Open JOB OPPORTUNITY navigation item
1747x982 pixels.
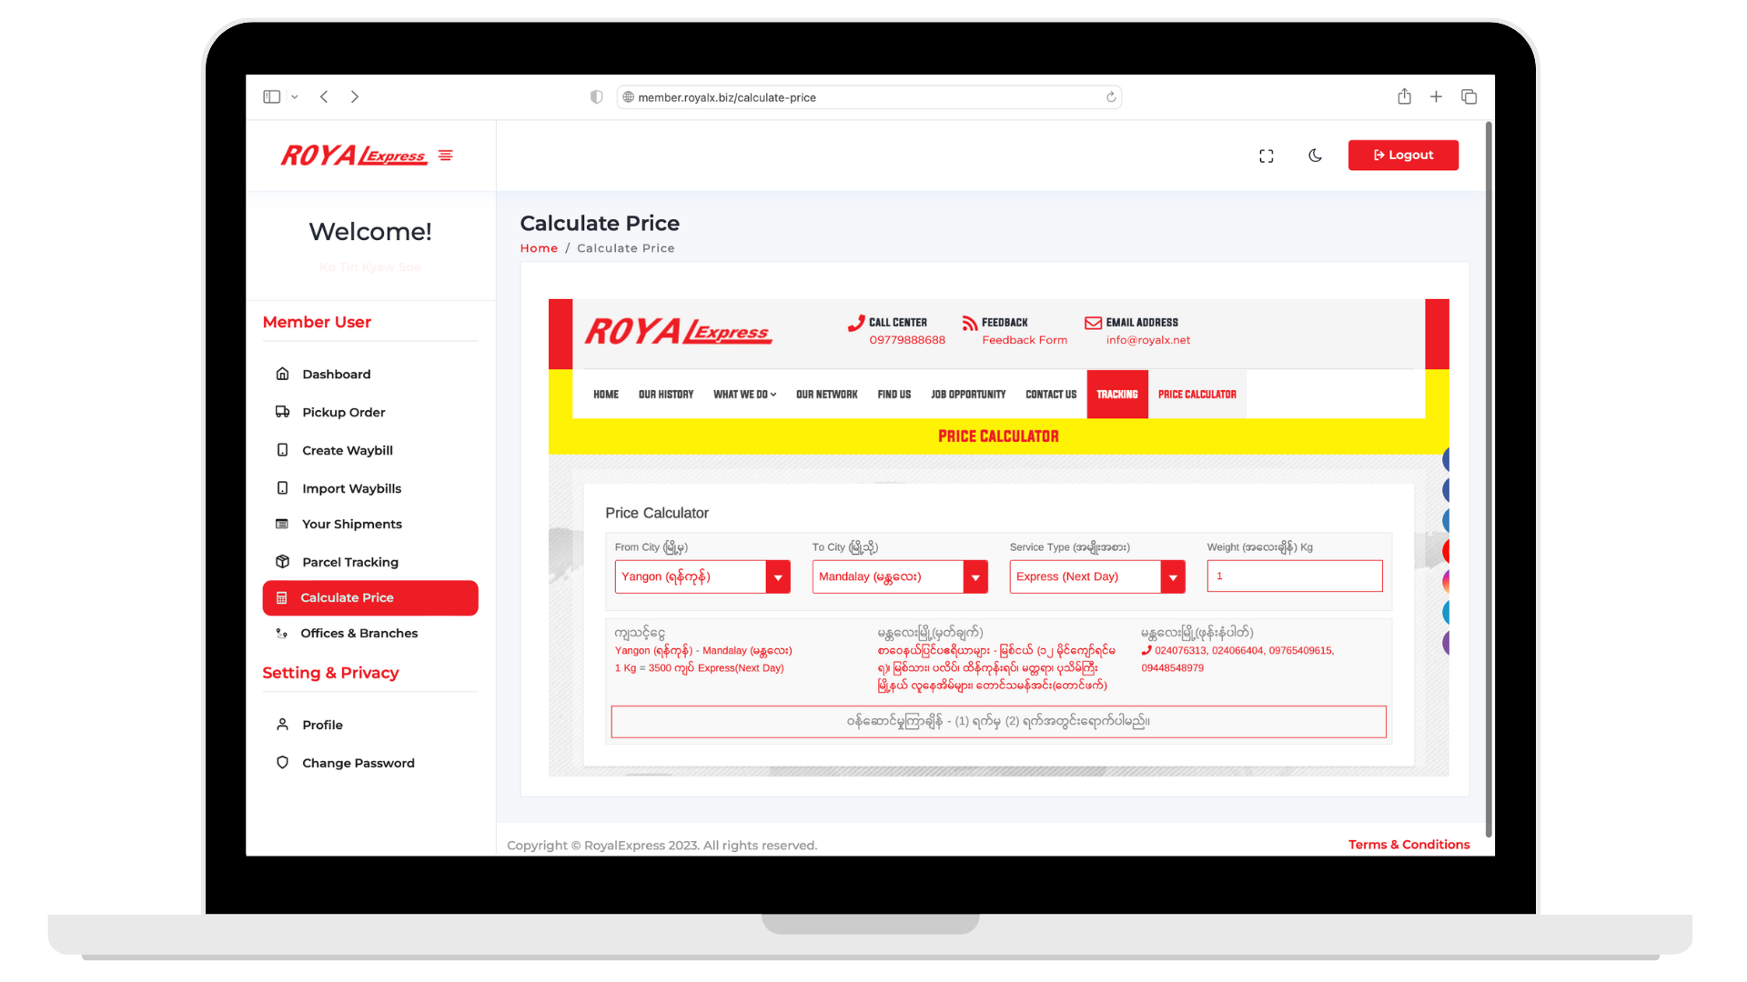(x=968, y=395)
